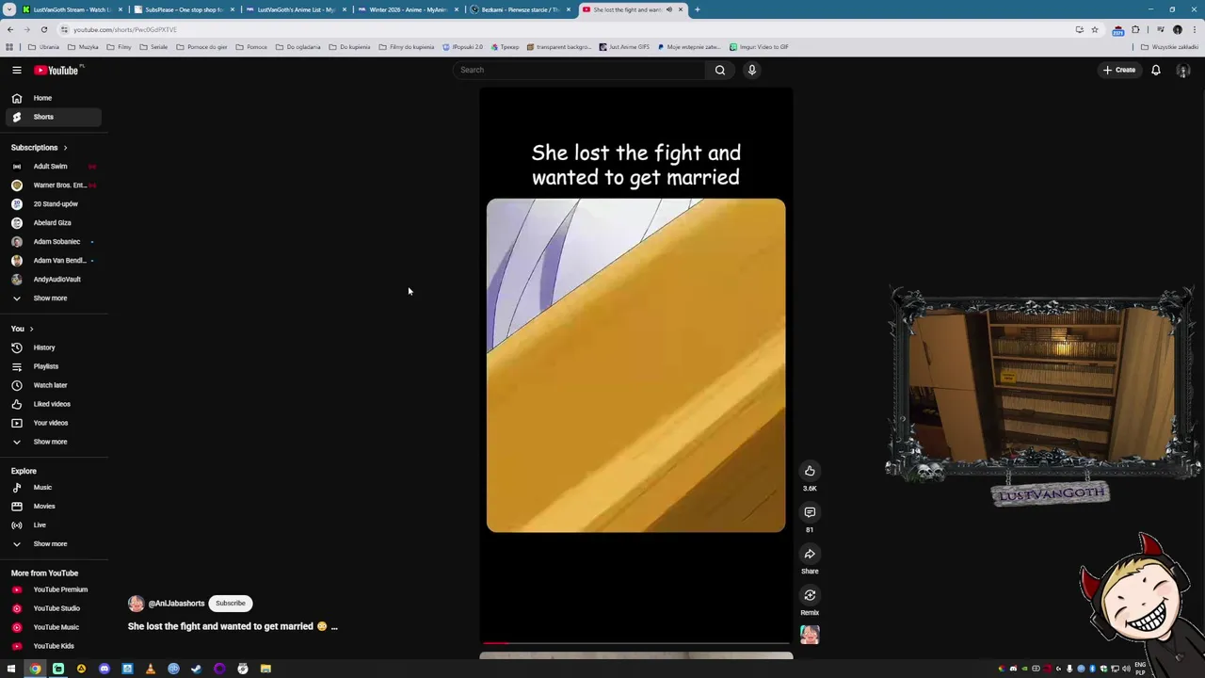
Task: Open the Subscriptions section header
Action: 40,148
